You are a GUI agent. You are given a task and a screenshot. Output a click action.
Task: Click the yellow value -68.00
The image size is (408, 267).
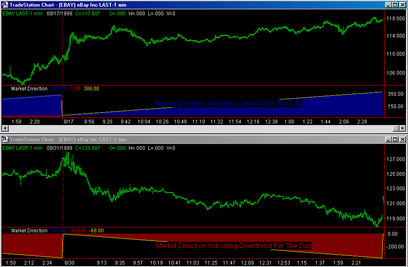coord(96,230)
